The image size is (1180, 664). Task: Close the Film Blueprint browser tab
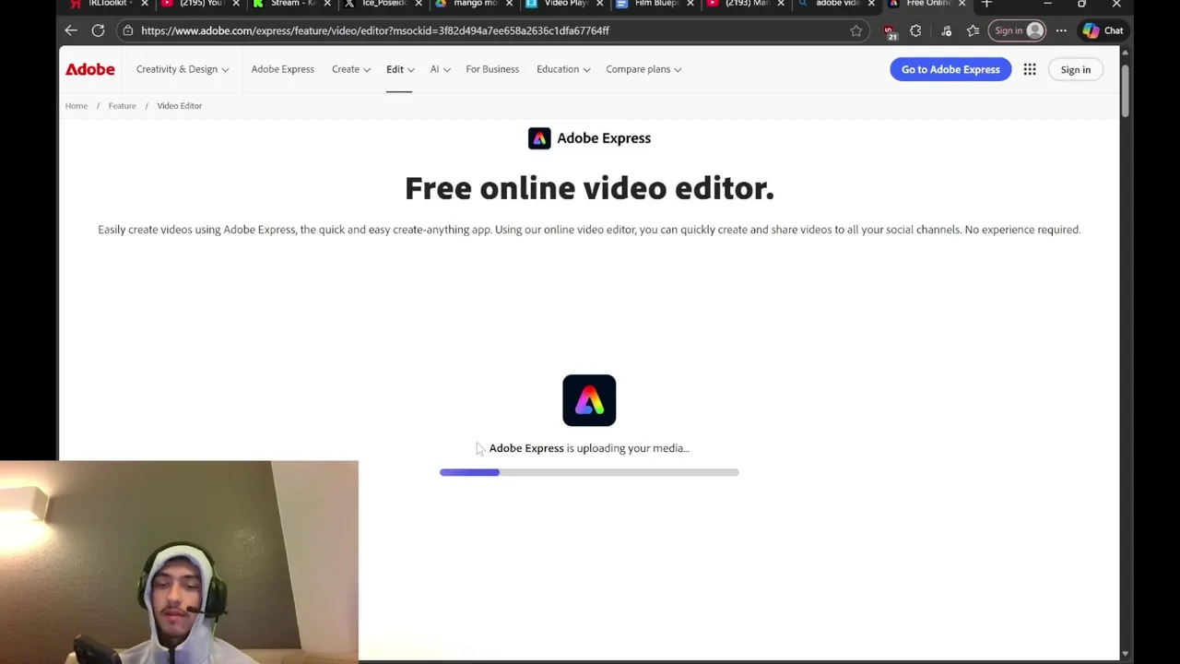coord(690,4)
